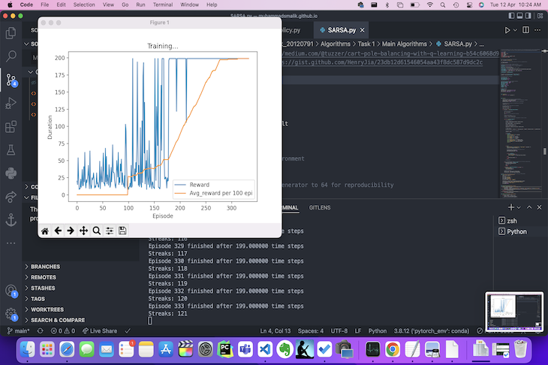Screen dimensions: 548x365
Task: Toggle split editor layout
Action: click(525, 30)
